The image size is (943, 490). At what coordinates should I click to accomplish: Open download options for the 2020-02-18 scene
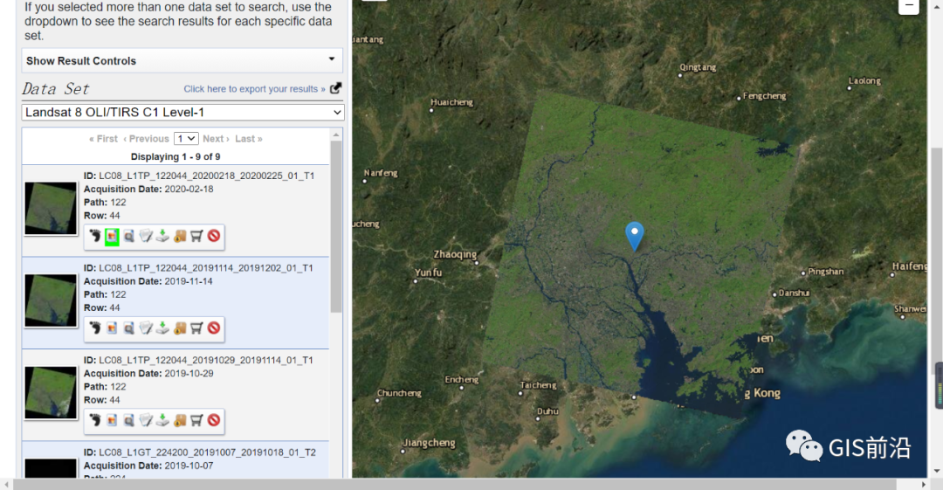click(162, 236)
